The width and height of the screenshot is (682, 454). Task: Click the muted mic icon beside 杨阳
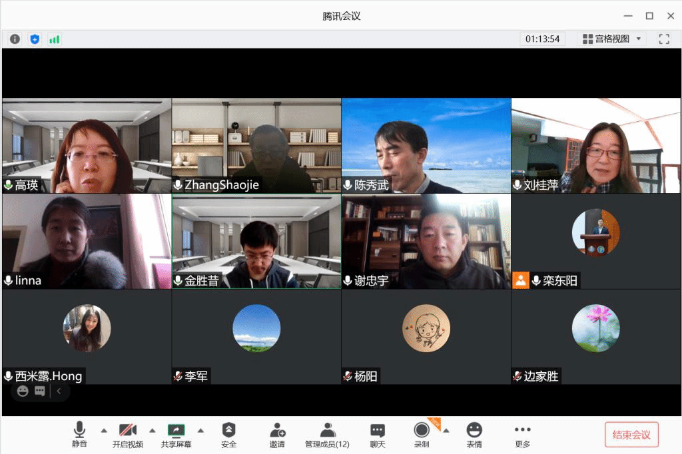348,376
